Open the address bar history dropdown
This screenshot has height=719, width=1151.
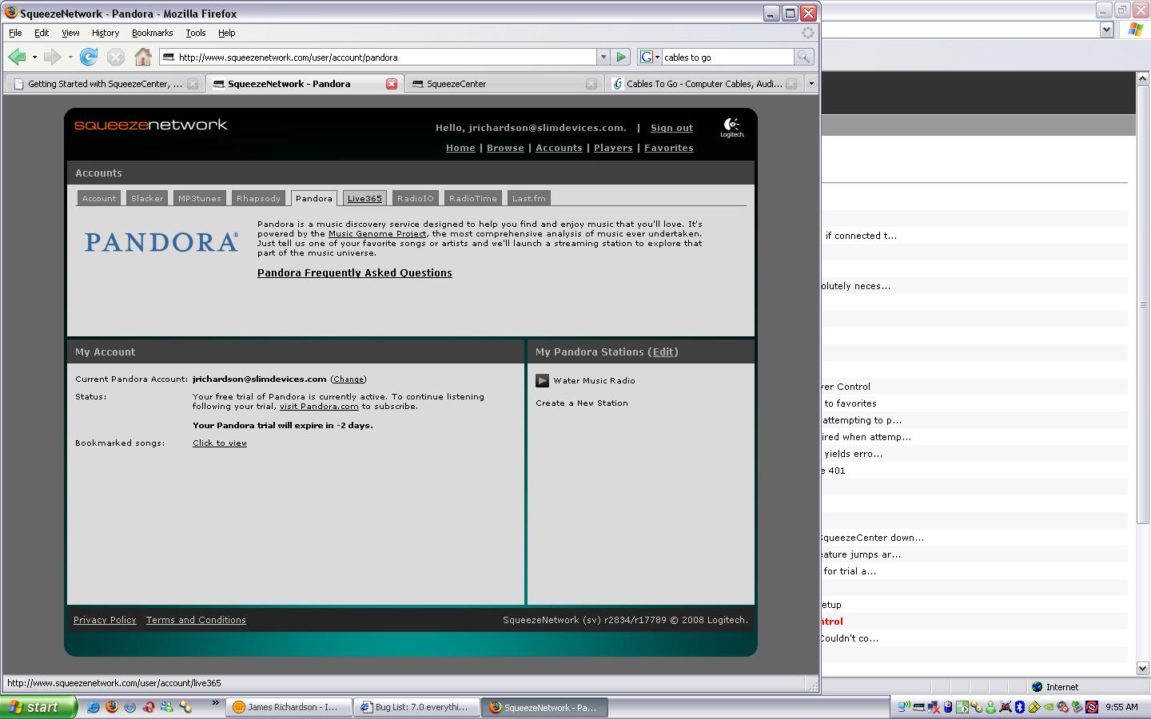(603, 57)
